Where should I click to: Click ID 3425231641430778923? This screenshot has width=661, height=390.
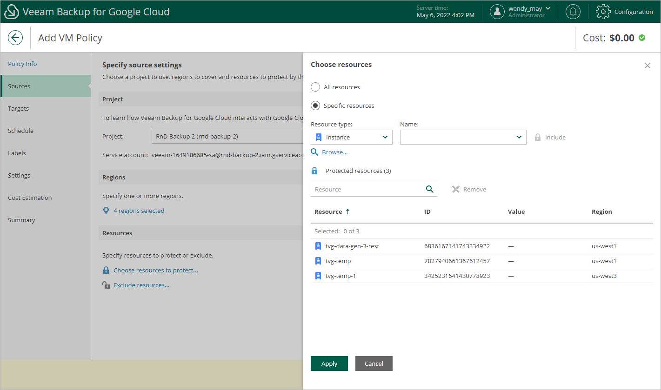click(457, 276)
